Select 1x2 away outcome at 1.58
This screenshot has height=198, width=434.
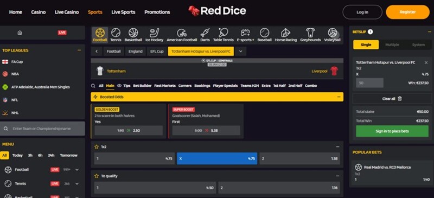tap(300, 159)
